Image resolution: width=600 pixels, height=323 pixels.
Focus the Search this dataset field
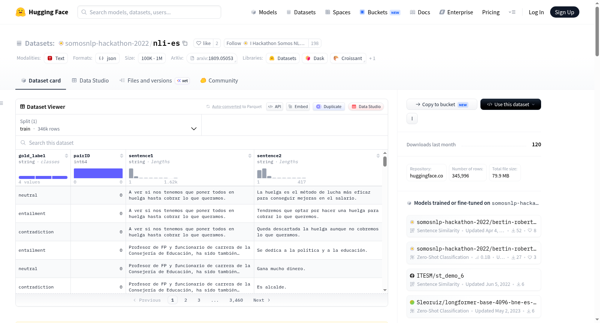(202, 143)
